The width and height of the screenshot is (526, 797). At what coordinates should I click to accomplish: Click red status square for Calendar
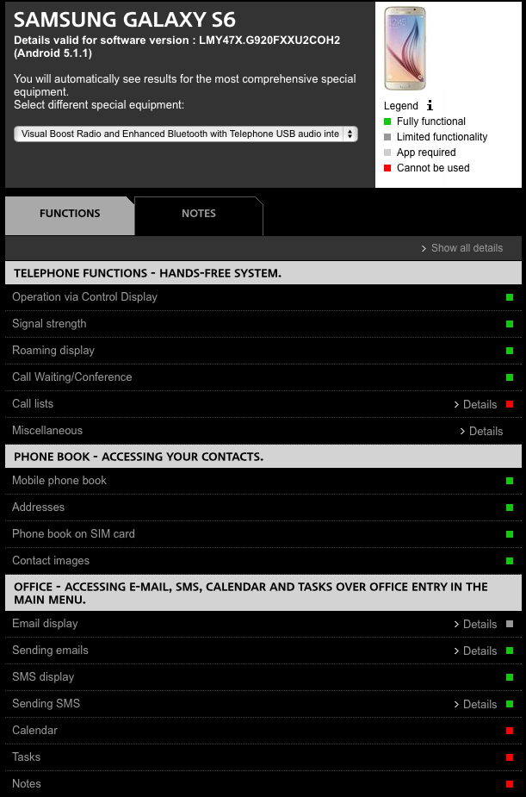510,731
